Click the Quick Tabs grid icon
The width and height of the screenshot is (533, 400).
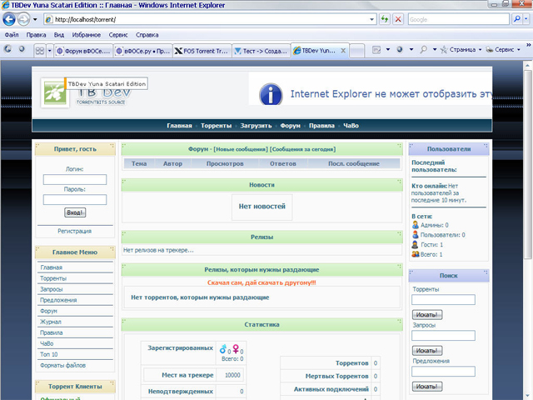click(39, 50)
